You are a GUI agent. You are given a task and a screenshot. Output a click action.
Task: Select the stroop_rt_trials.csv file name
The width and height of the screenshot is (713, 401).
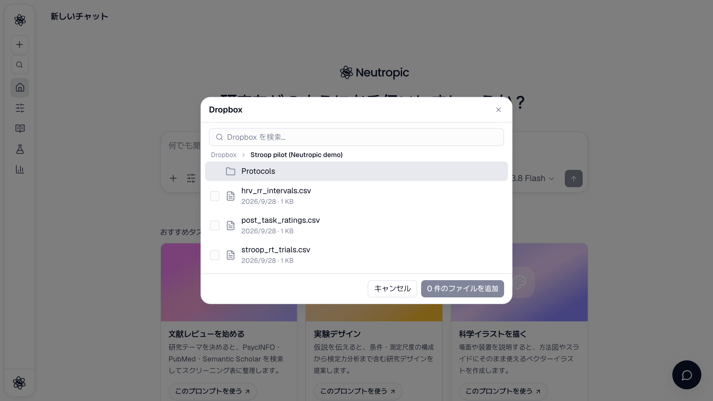point(276,250)
